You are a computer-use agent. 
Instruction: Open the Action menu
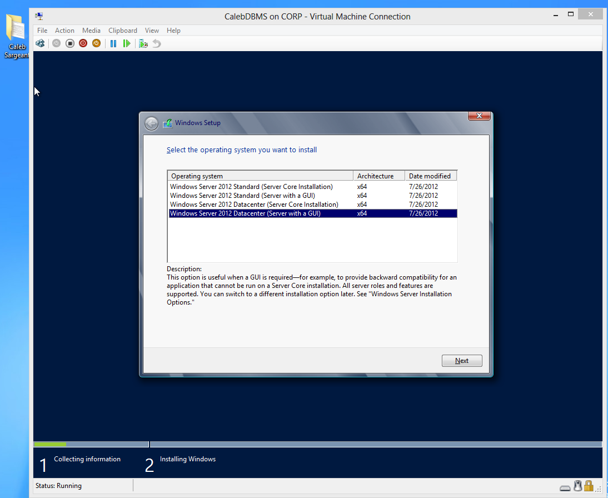click(x=64, y=30)
